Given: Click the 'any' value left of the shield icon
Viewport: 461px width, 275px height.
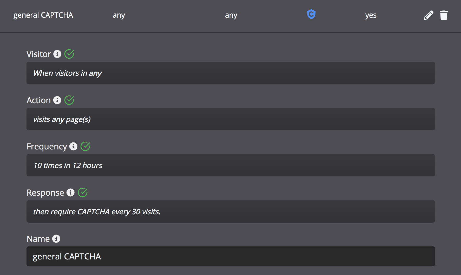Looking at the screenshot, I should tap(231, 15).
